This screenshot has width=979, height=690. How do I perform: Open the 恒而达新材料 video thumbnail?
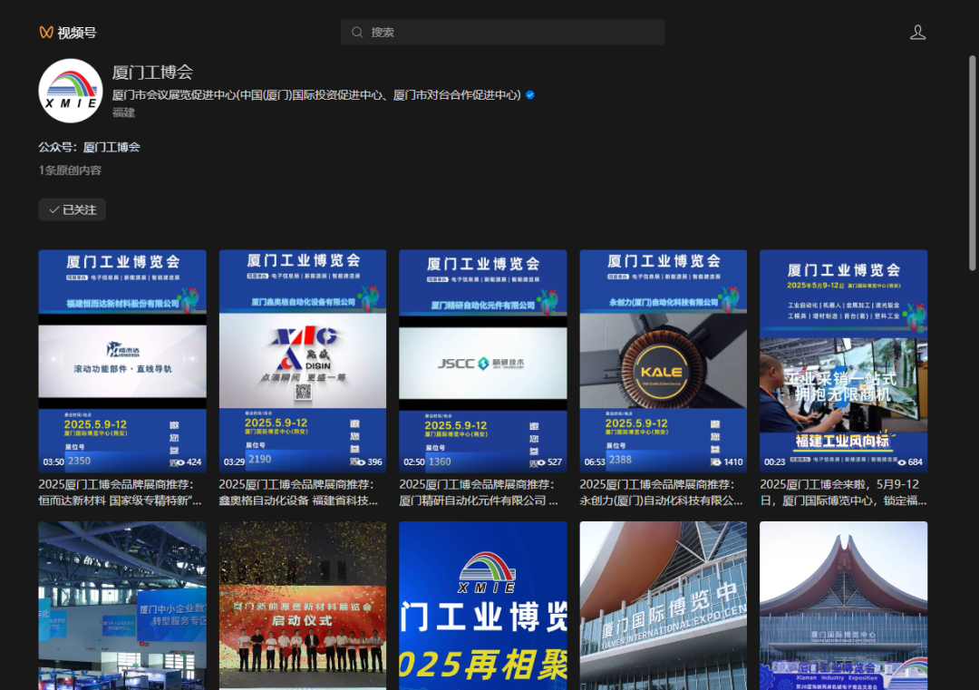point(122,361)
